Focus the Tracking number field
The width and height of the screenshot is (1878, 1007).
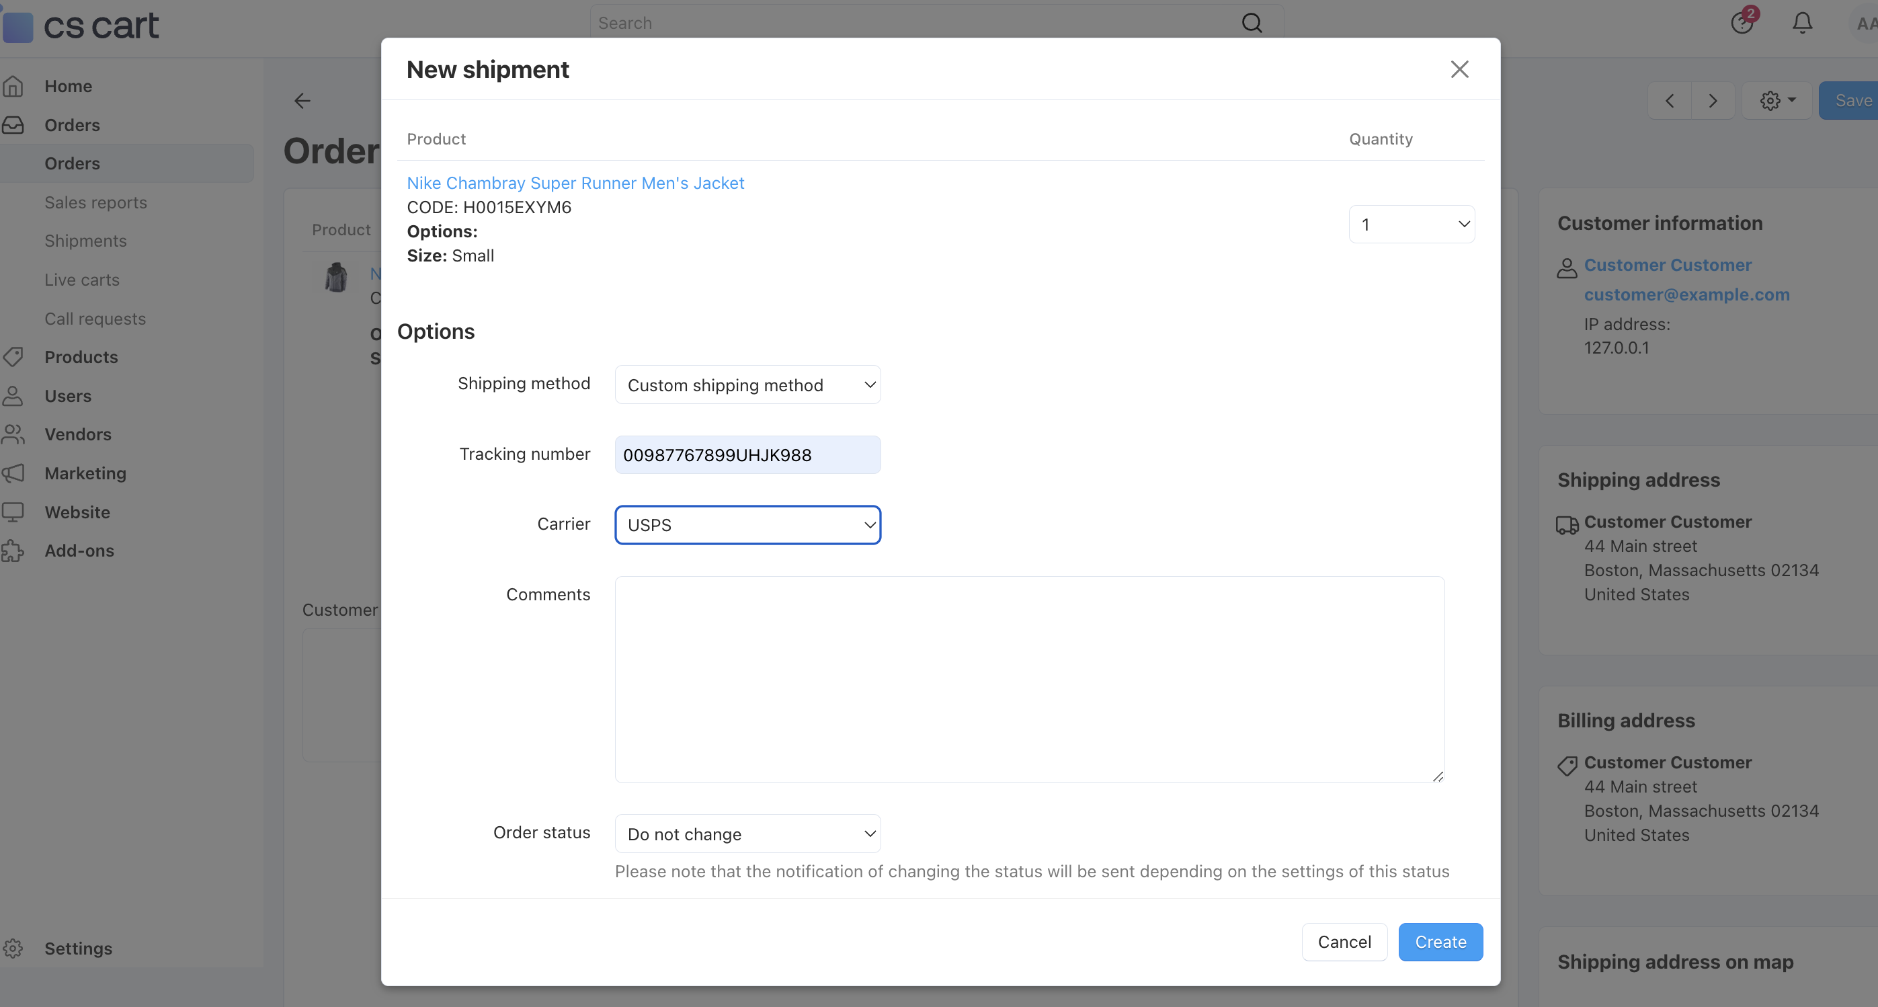click(747, 454)
